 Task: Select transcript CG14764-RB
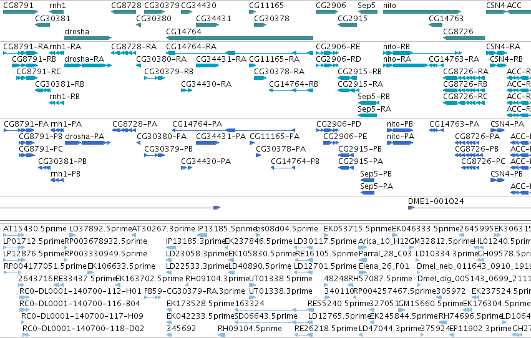tap(294, 84)
